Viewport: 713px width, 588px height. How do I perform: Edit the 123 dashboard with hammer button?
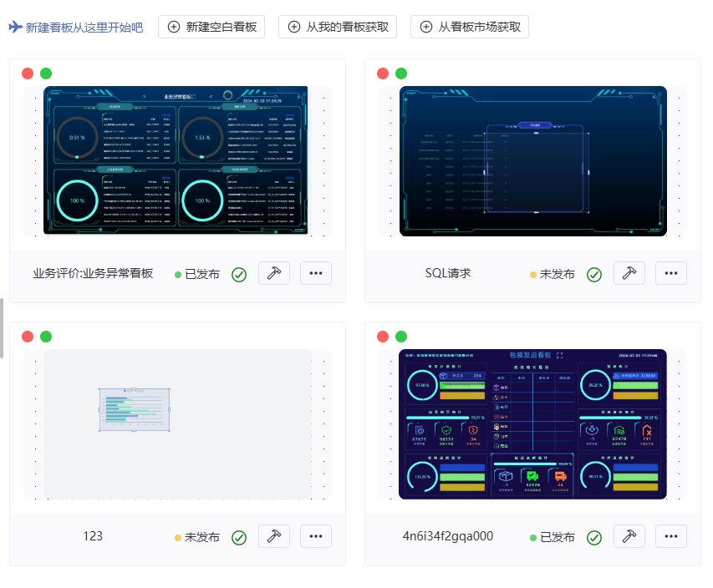274,536
